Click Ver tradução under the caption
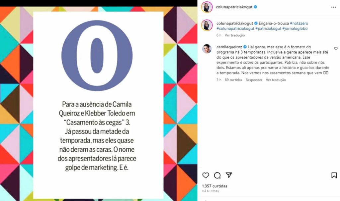The image size is (340, 201). (x=235, y=35)
